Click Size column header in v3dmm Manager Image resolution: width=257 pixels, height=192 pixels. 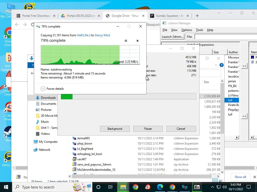click(x=220, y=52)
